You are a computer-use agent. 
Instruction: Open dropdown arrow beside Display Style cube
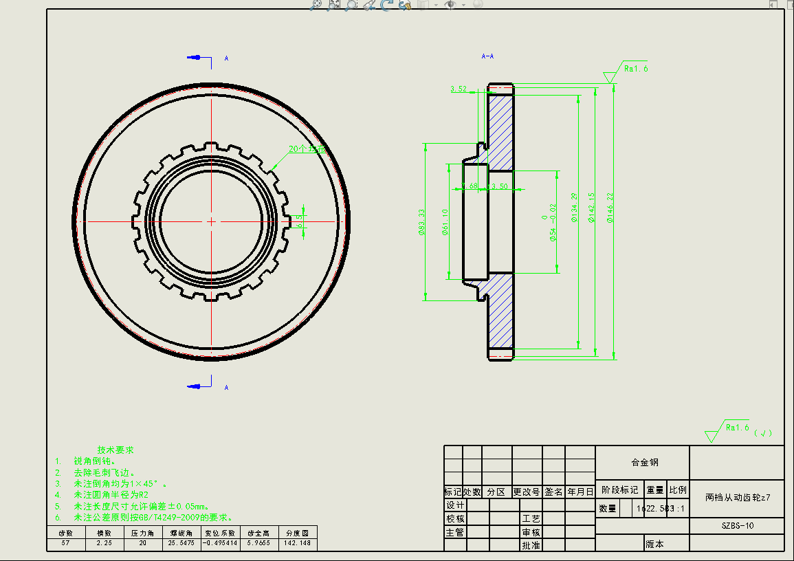click(x=435, y=5)
